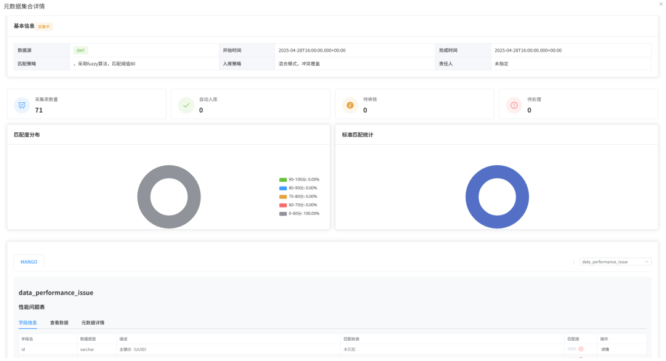Select the MANGO tab
The width and height of the screenshot is (666, 361).
[x=29, y=262]
